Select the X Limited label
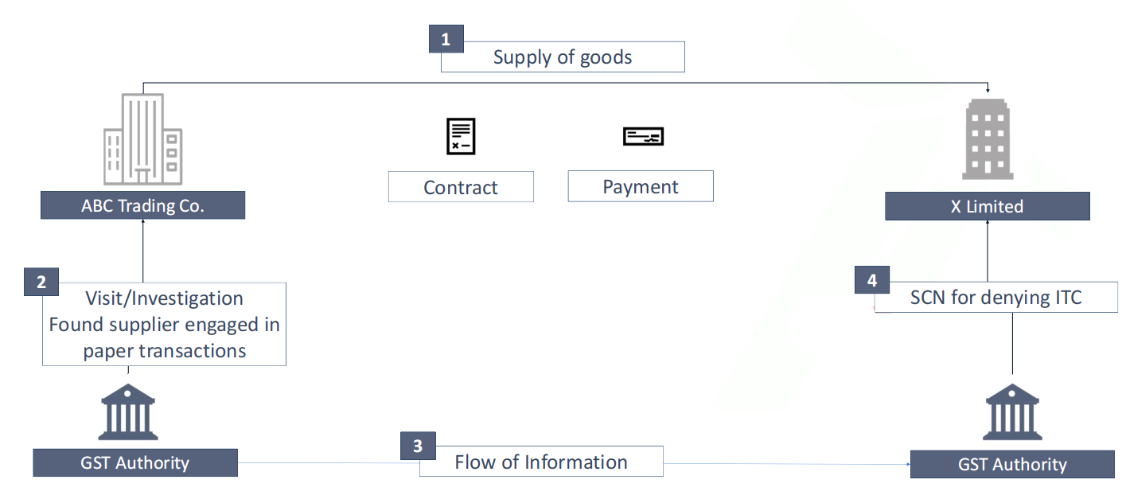This screenshot has height=499, width=1126. click(x=988, y=207)
